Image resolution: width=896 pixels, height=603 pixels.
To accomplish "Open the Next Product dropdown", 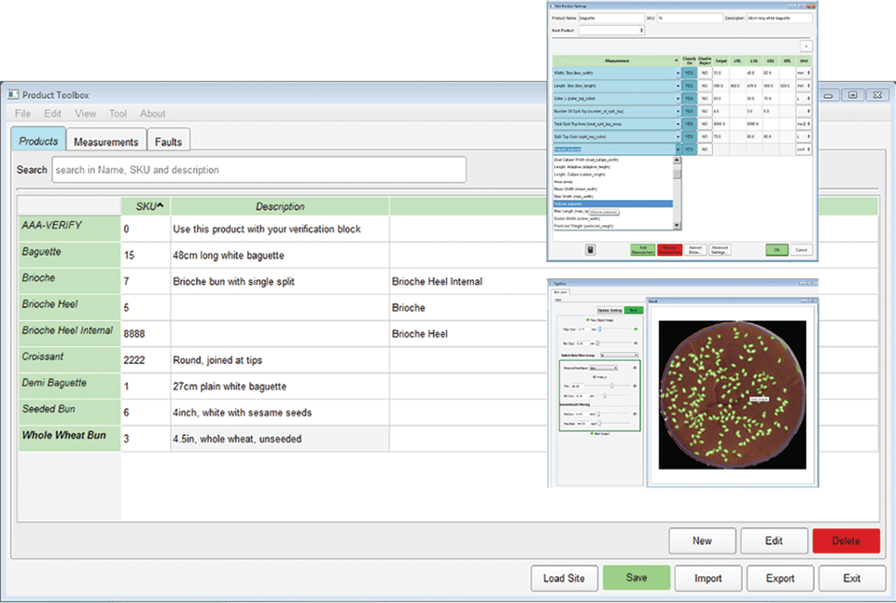I will coord(611,30).
